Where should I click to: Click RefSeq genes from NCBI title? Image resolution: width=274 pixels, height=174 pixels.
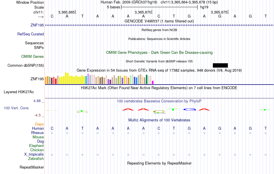point(159,30)
